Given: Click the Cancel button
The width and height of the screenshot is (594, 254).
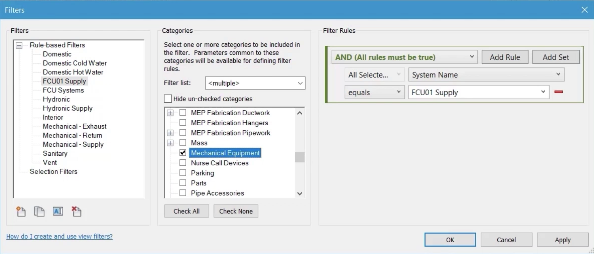Looking at the screenshot, I should click(x=506, y=240).
